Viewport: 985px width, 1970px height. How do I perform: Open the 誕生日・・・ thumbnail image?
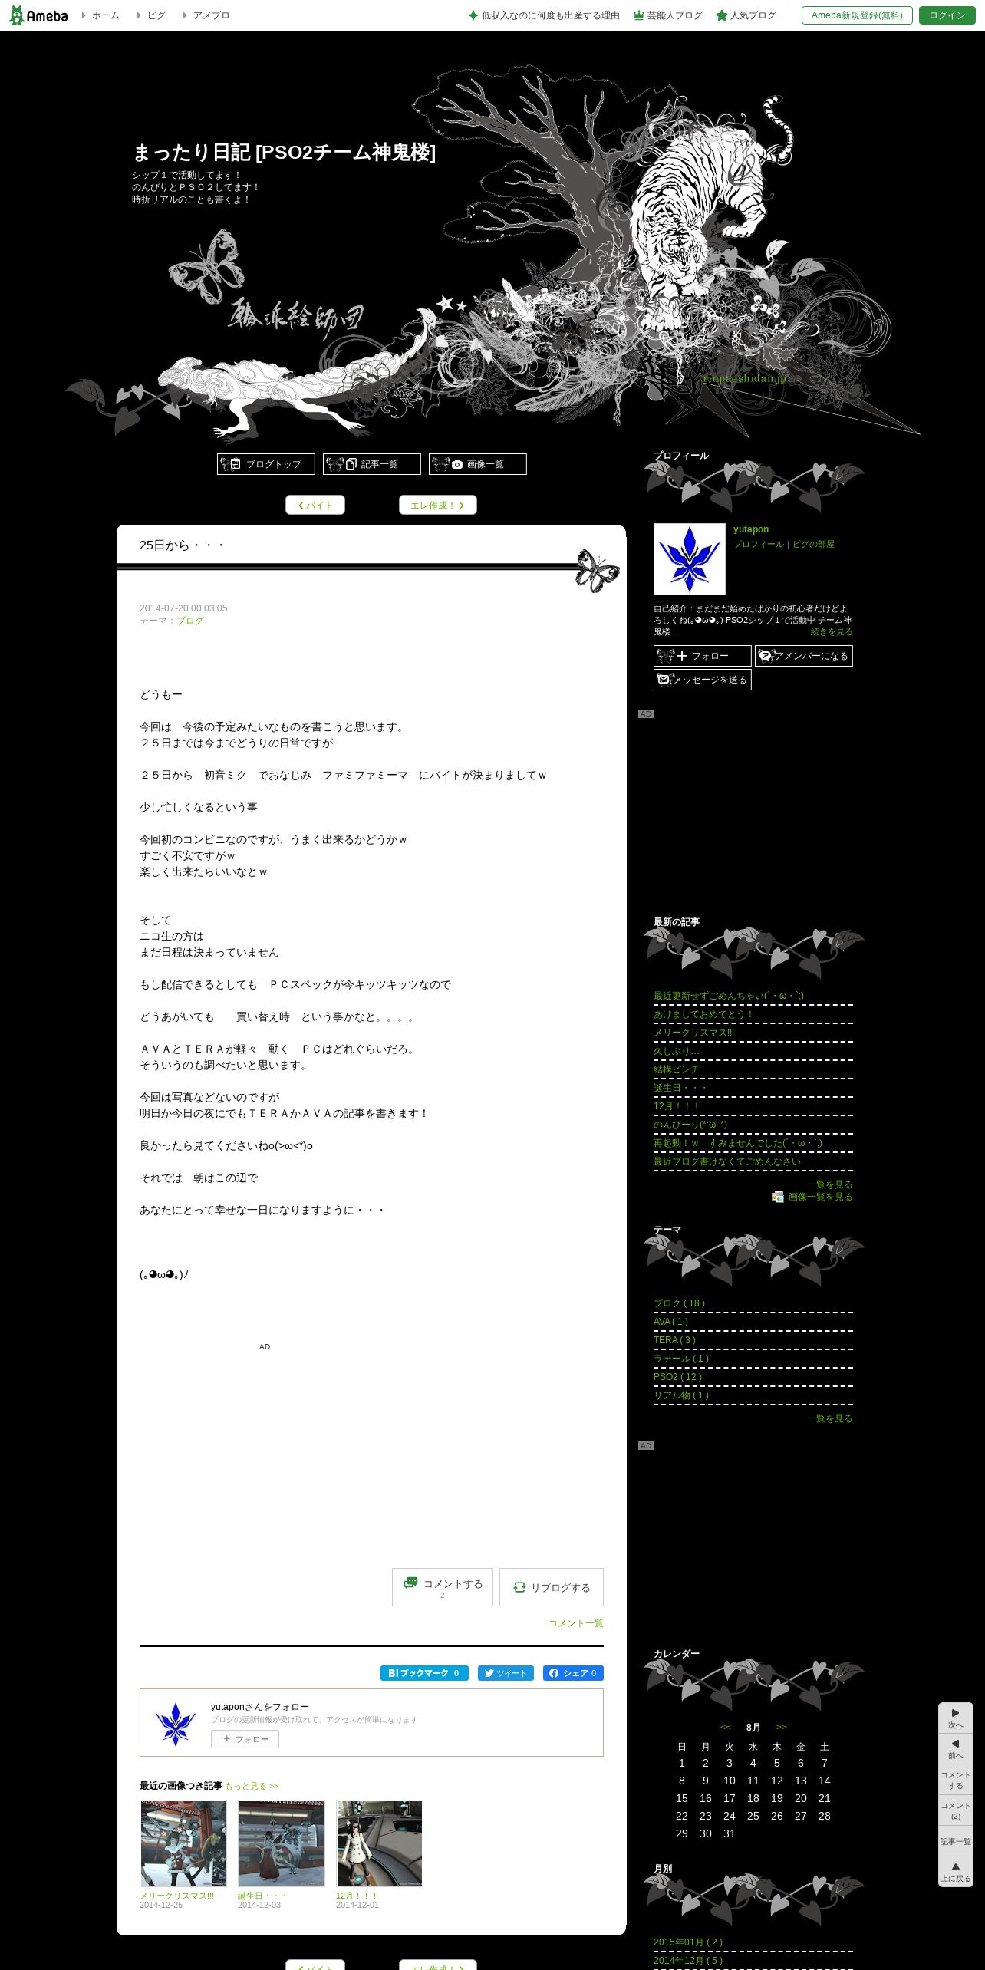pos(282,1843)
